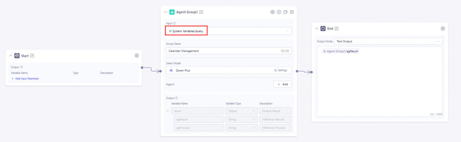Click the Agent Group1/agResult variable tag
The height and width of the screenshot is (142, 461).
pos(340,51)
